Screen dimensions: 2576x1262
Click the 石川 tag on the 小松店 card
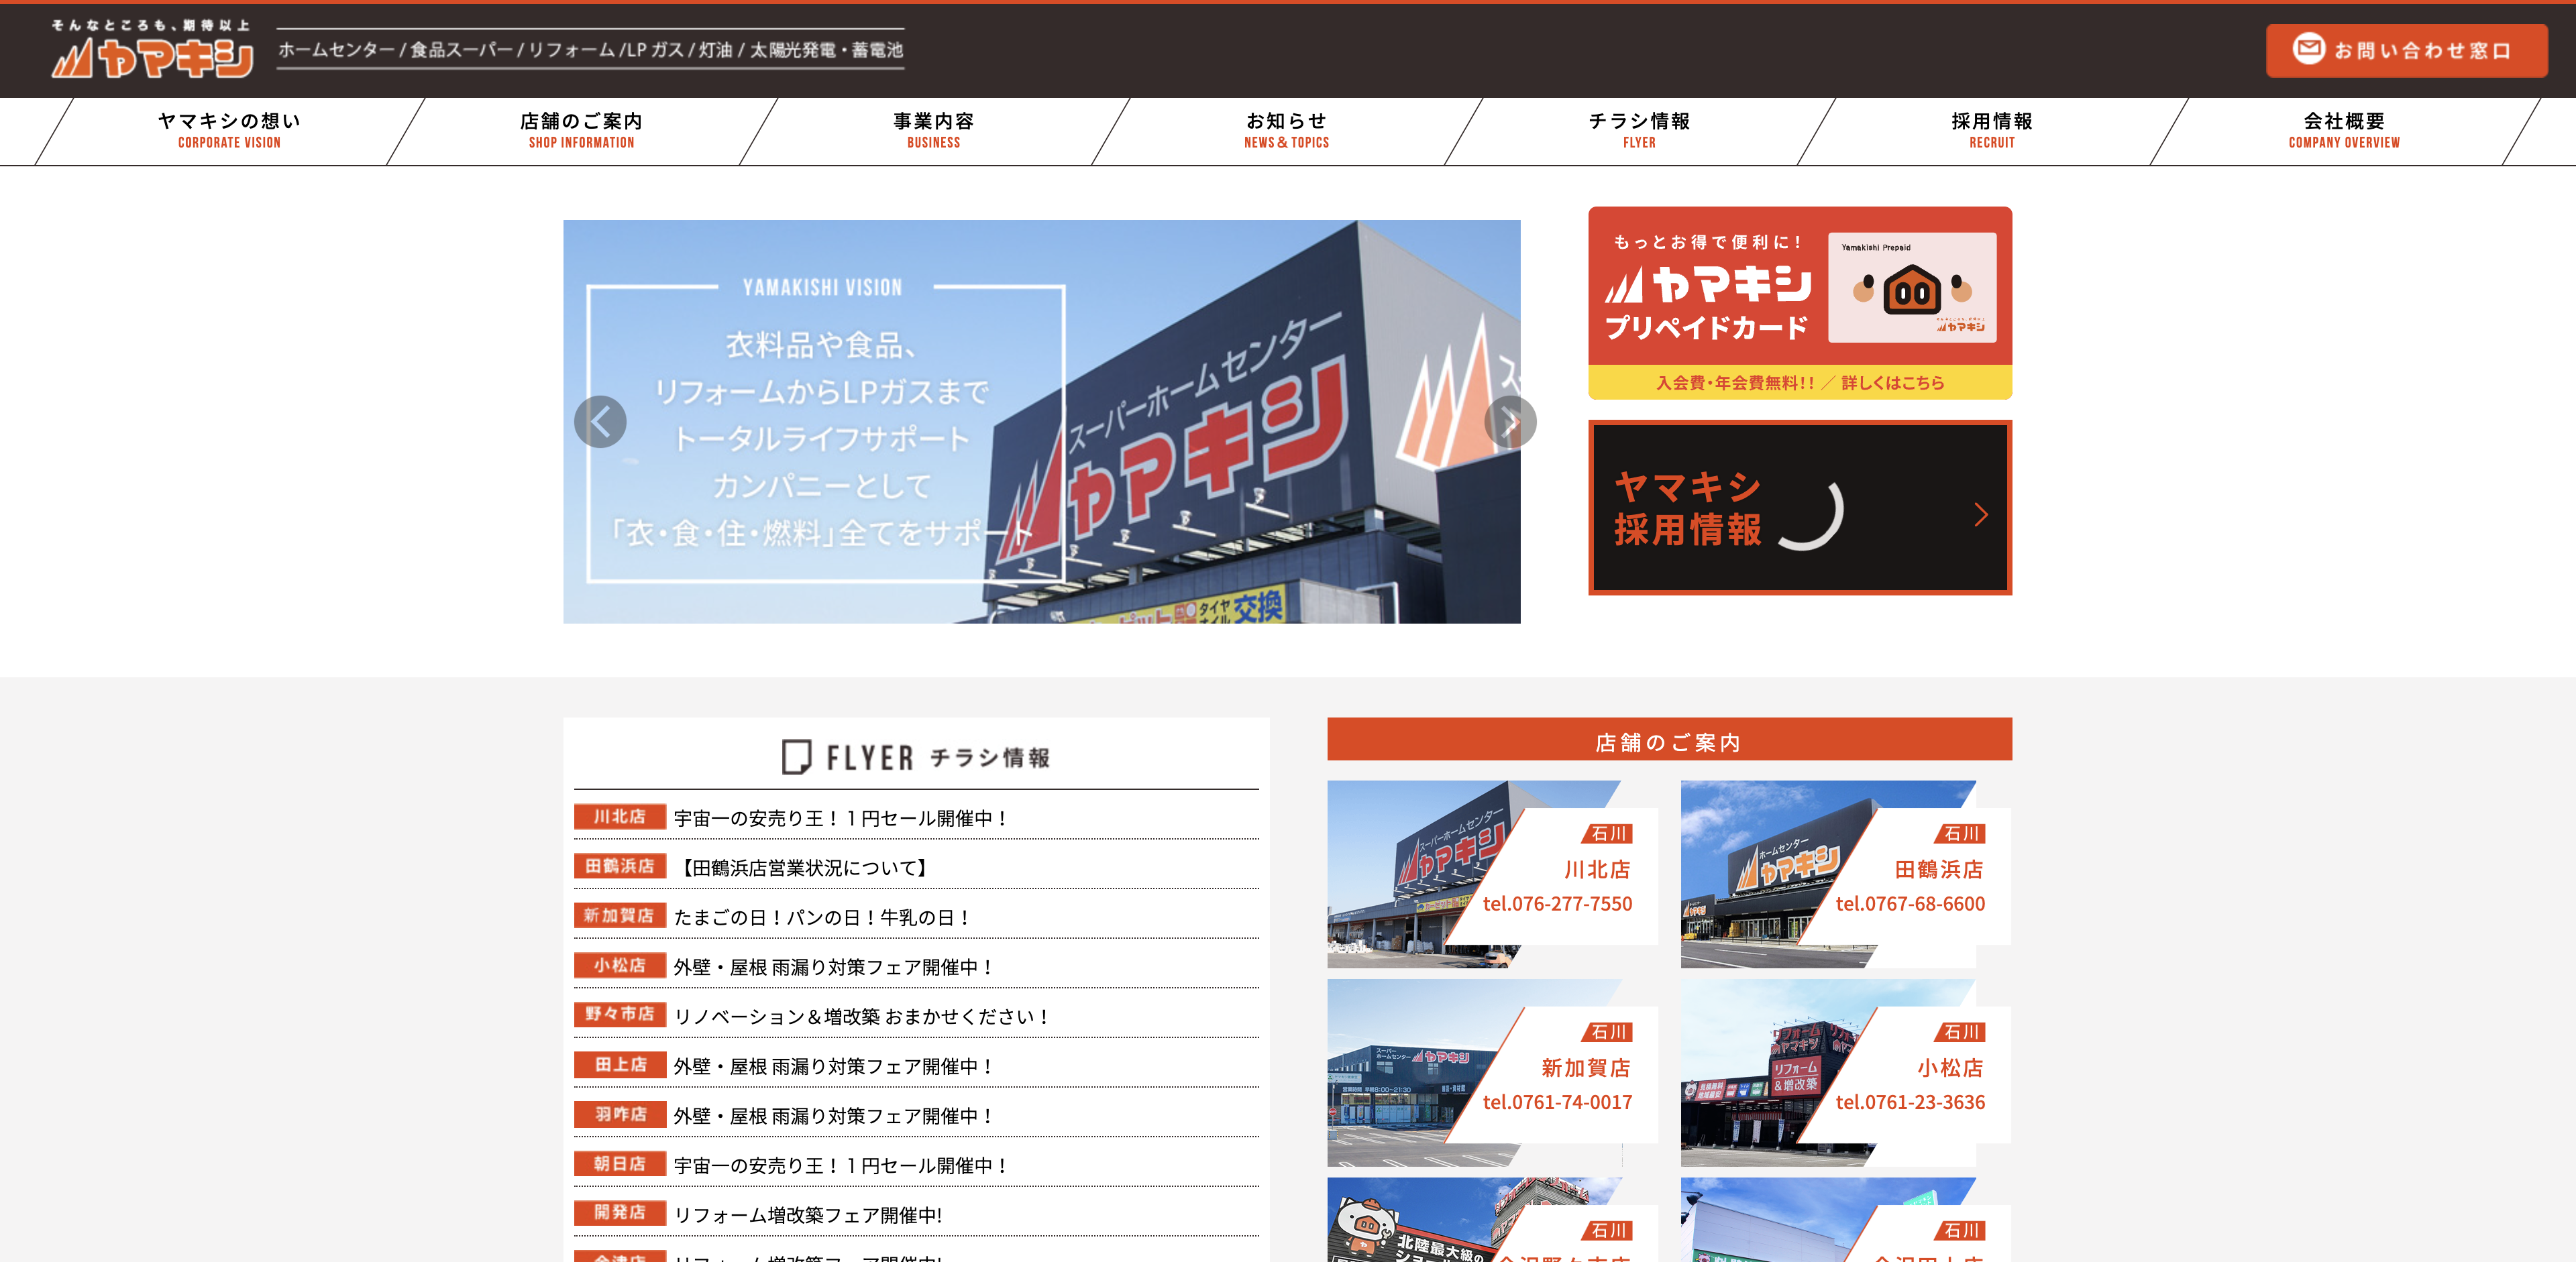coord(1960,1032)
